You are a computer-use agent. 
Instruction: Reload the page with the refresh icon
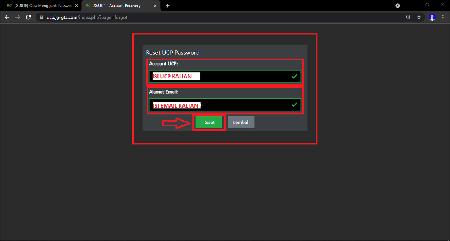coord(28,17)
